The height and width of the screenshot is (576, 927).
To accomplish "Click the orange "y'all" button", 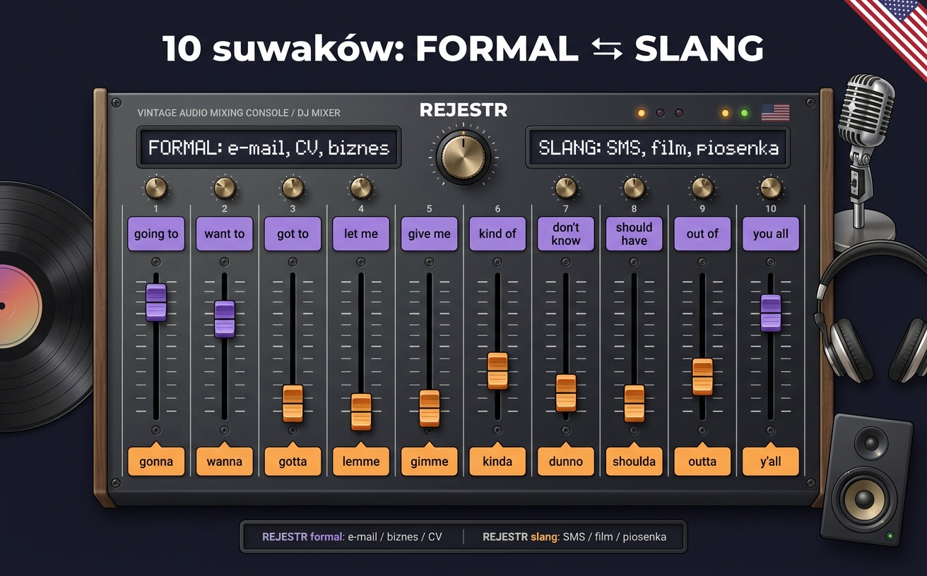I will tap(771, 461).
